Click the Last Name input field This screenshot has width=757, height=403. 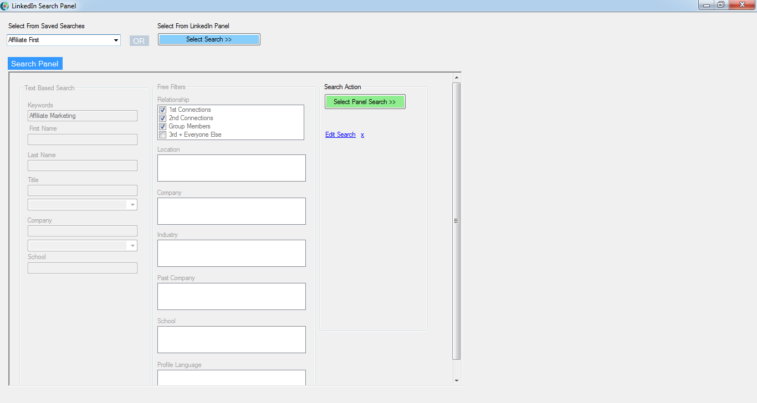point(83,166)
